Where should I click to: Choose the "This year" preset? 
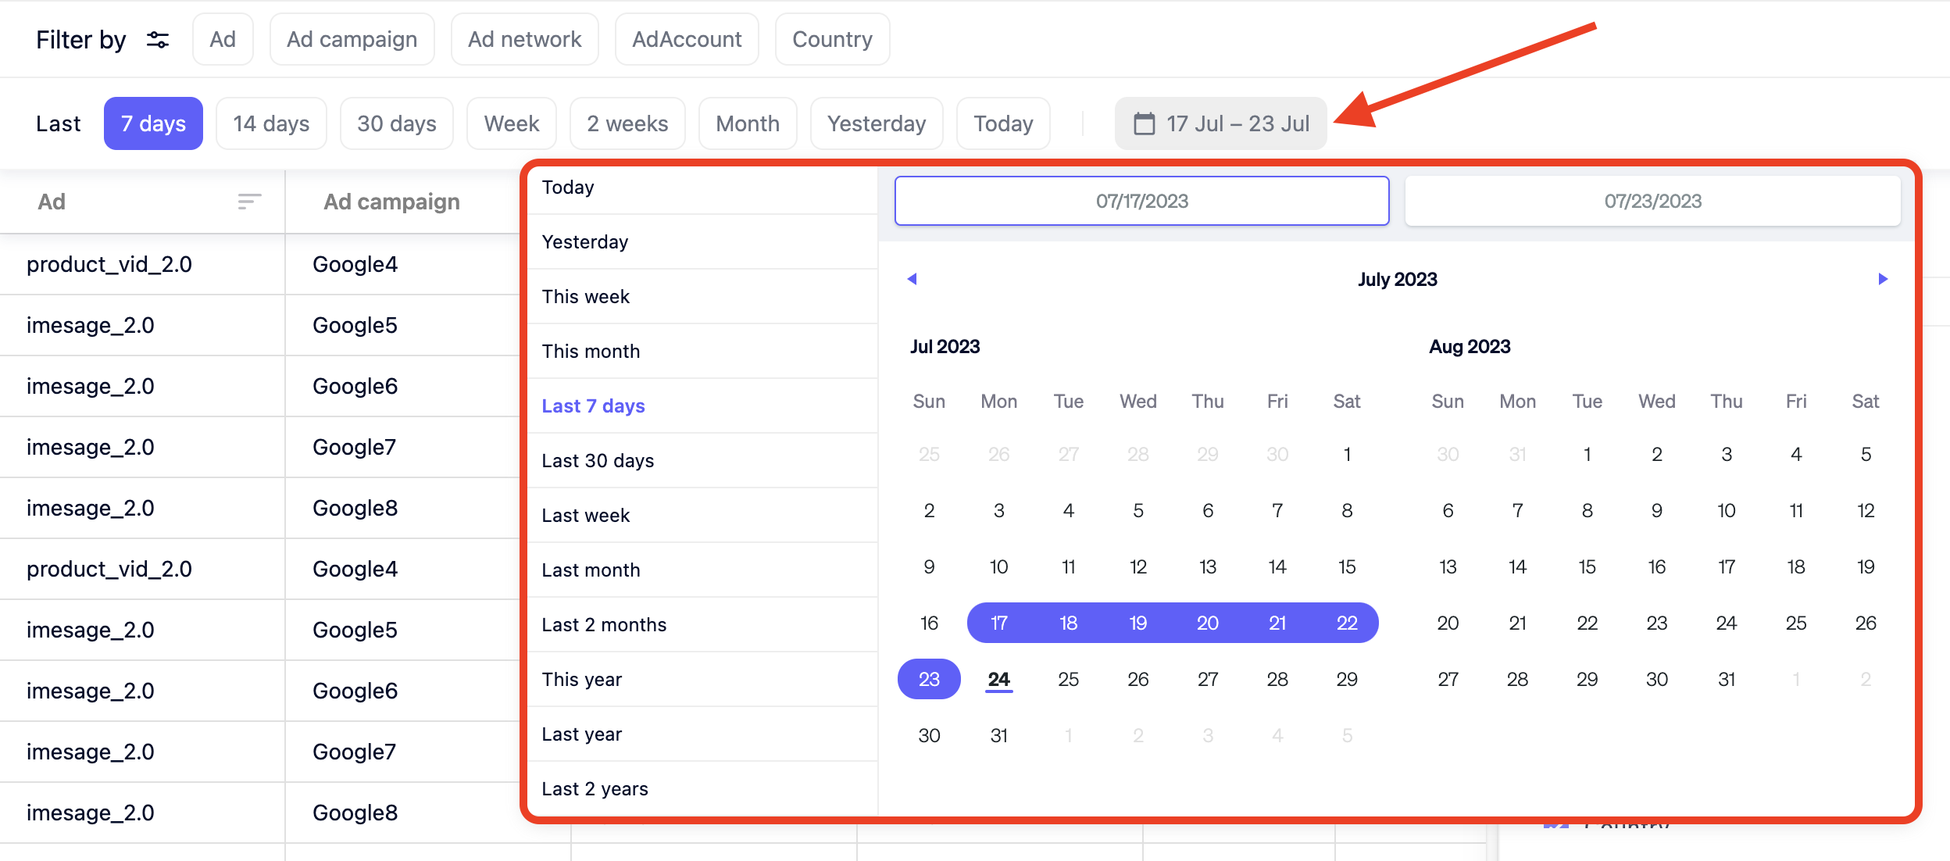click(x=582, y=679)
